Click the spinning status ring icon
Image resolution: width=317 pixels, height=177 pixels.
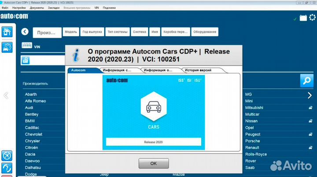[312, 18]
